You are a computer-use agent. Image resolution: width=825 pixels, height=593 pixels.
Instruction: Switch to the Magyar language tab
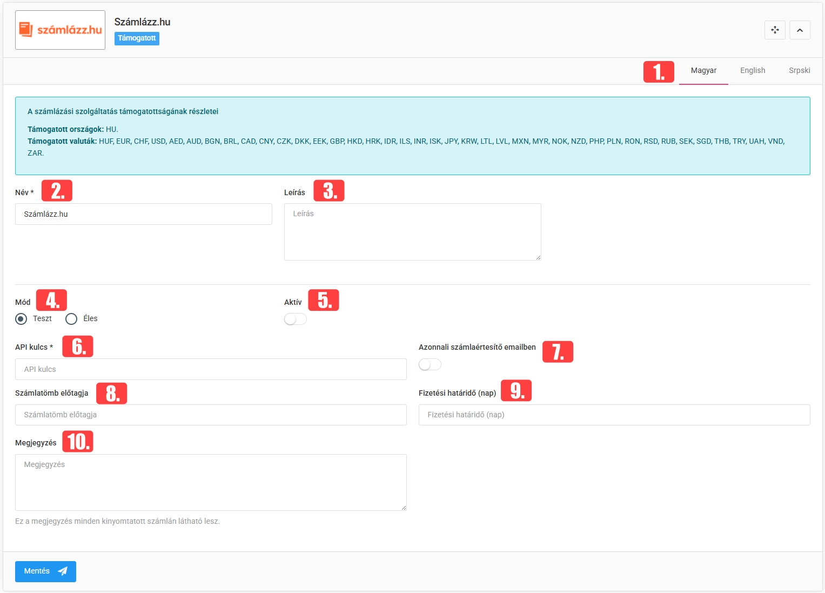703,71
